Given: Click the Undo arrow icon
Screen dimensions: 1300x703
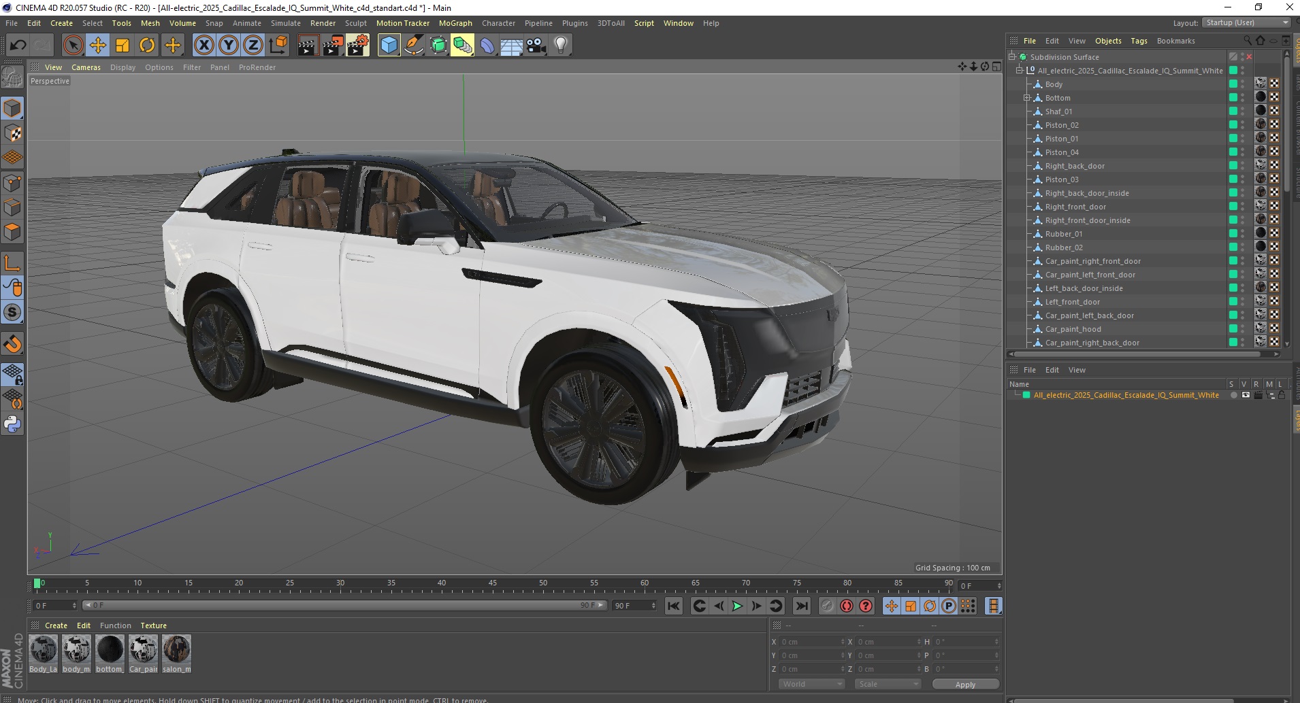Looking at the screenshot, I should [x=18, y=46].
